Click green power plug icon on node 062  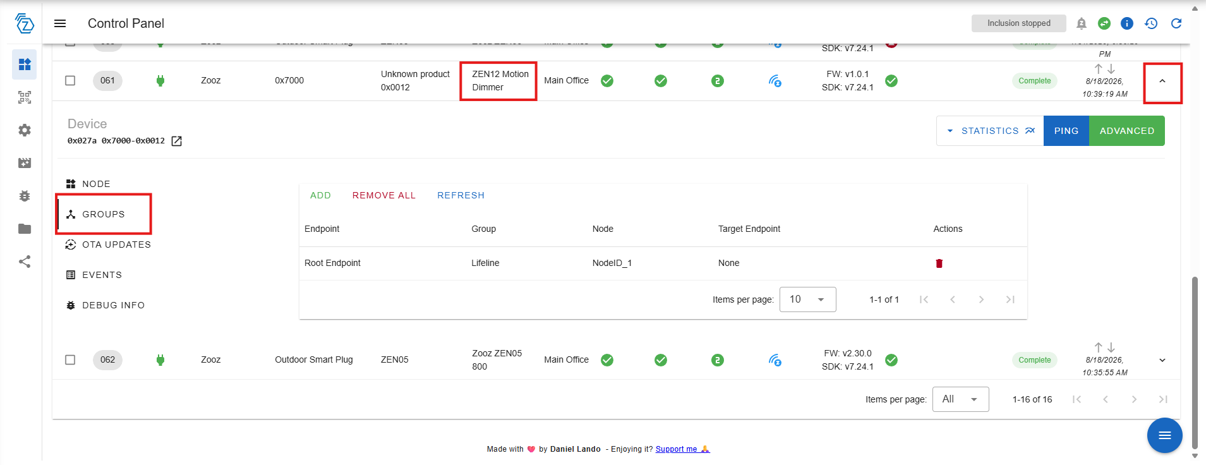160,360
